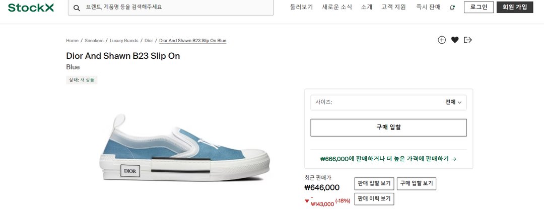Viewport: 544px width, 217px height.
Task: Open the 둘러보기 menu
Action: pyautogui.click(x=301, y=7)
